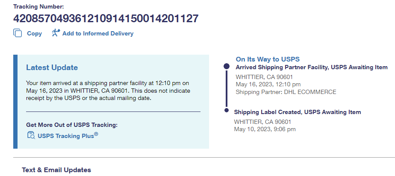Click the Get More Out of USPS Tracking text
The height and width of the screenshot is (176, 395).
coord(71,125)
